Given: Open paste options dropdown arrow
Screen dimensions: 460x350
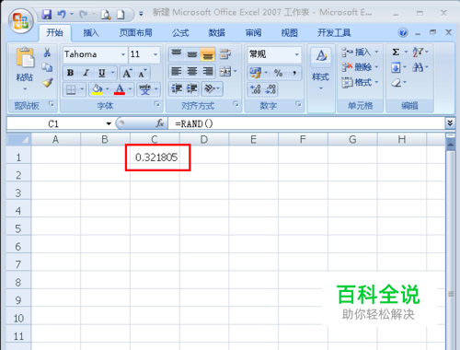Looking at the screenshot, I should tap(25, 89).
